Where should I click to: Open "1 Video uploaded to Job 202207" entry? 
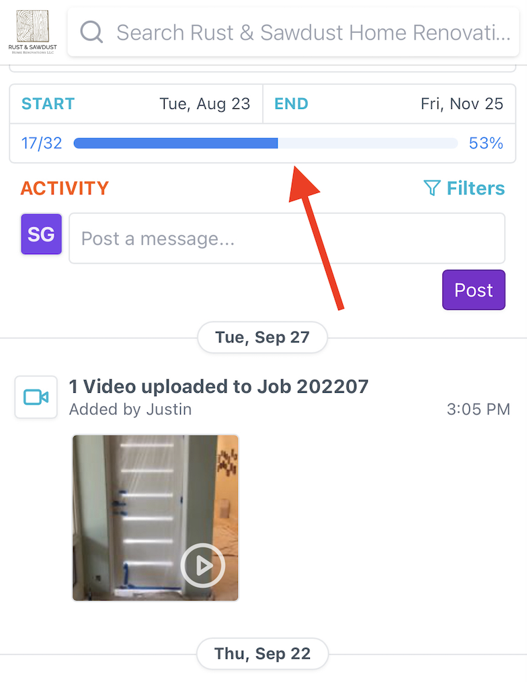(x=218, y=386)
